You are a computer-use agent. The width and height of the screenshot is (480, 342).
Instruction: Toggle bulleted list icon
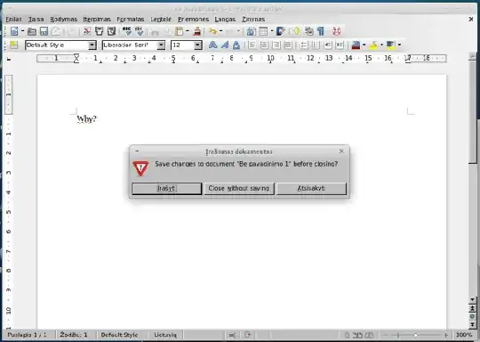(x=316, y=45)
